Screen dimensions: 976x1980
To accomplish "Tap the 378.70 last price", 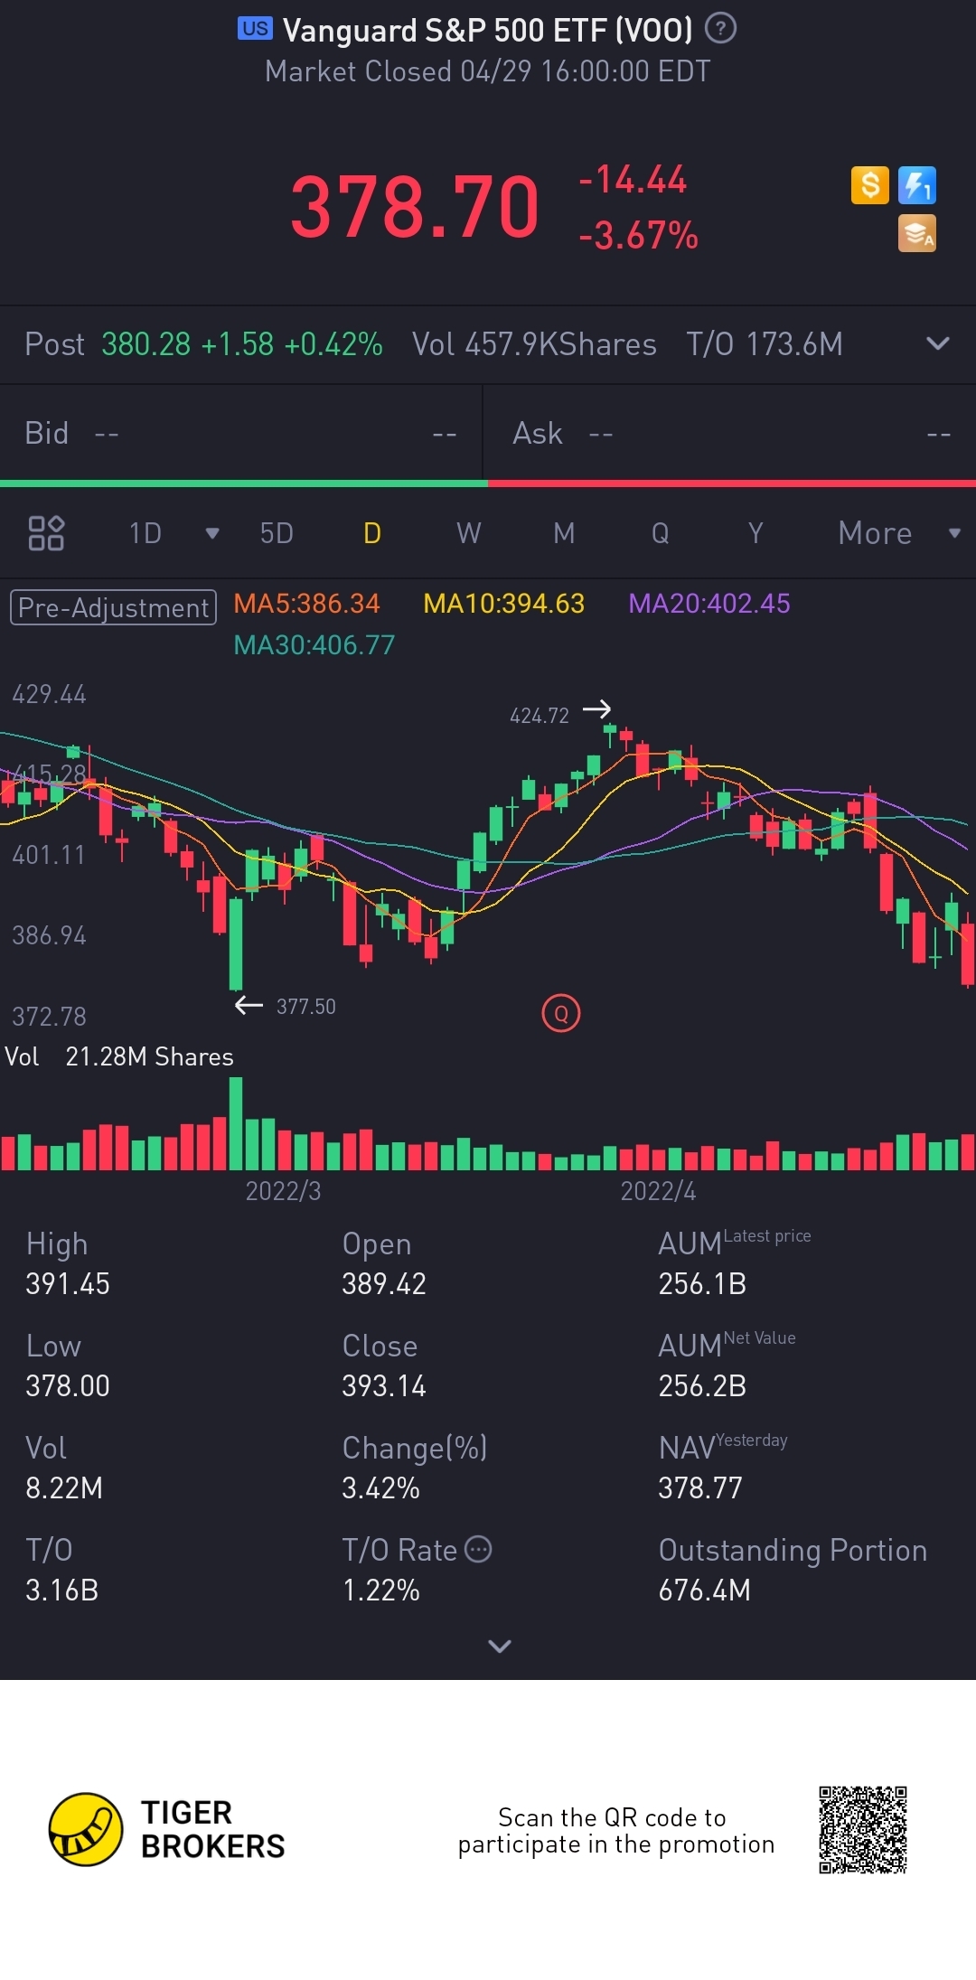I will click(415, 207).
